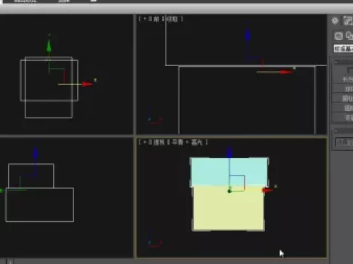The image size is (353, 264).
Task: Click the red X-axis arrow in front view
Action: [x=286, y=72]
